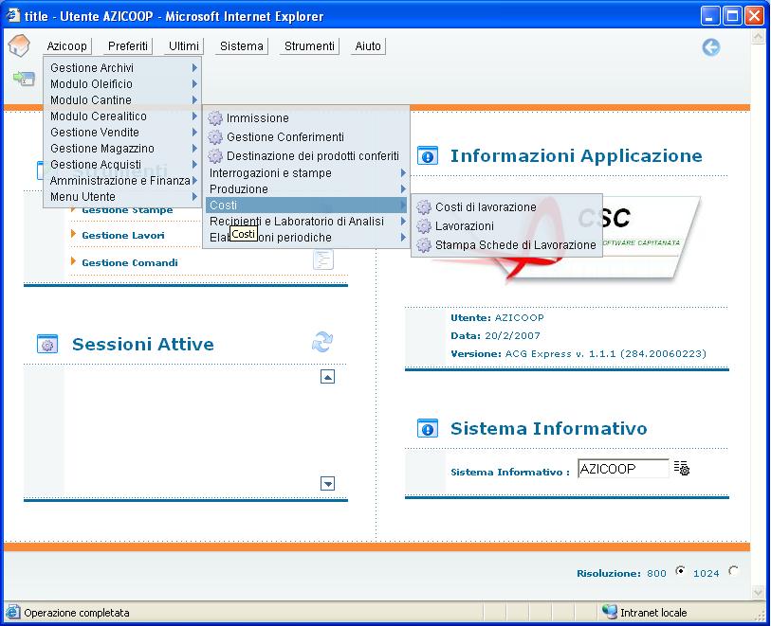Click the Operazione completata status text
The width and height of the screenshot is (771, 626).
(x=76, y=613)
